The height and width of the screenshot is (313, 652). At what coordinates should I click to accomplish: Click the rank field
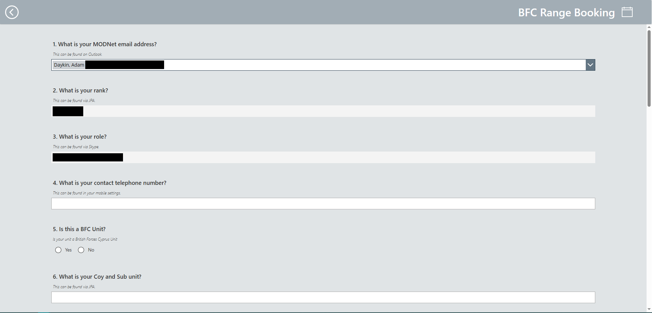[323, 111]
